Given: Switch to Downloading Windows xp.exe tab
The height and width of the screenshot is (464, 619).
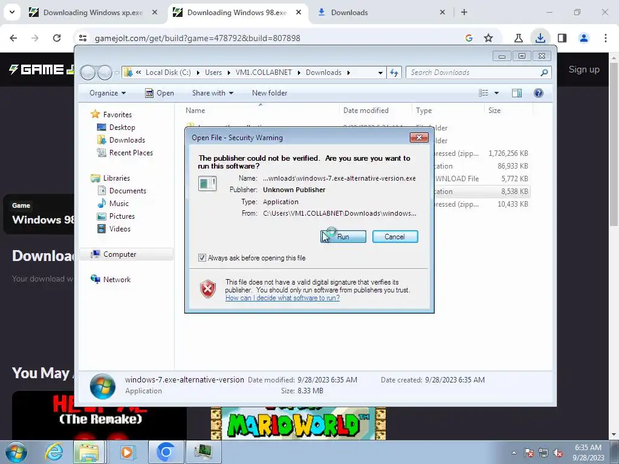Looking at the screenshot, I should (93, 13).
